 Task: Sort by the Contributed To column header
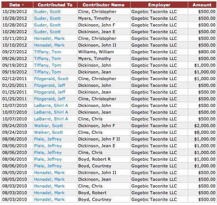(x=55, y=5)
